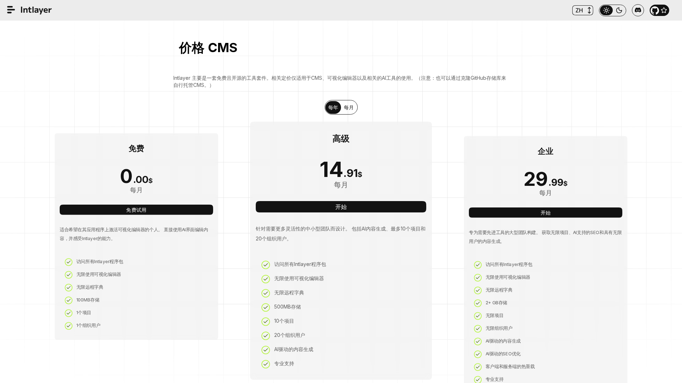Click the 免费试用 free trial button
Viewport: 682px width, 383px height.
[x=136, y=210]
